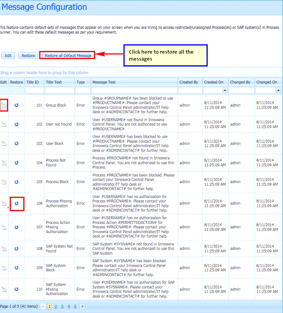The image size is (283, 313).
Task: Click Restore all Default Message button
Action: pyautogui.click(x=68, y=56)
